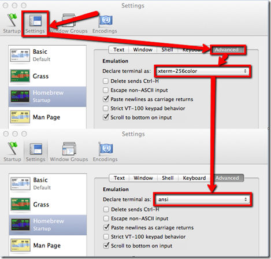271x259 pixels.
Task: Enable Delete sends Ctrl-H in ansi window
Action: click(106, 209)
